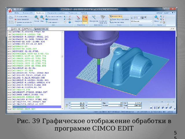
Task: Click first small icon in Otros group
Action: click(x=132, y=18)
